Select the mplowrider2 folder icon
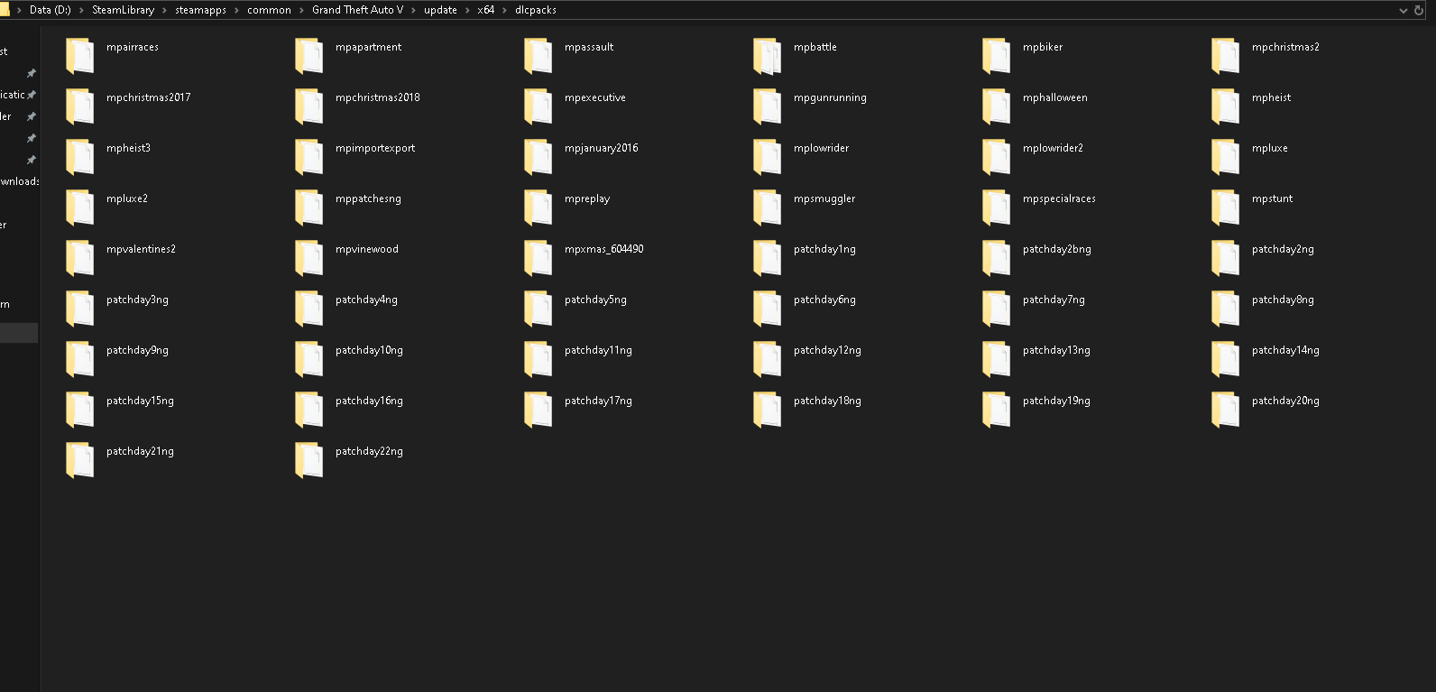Image resolution: width=1436 pixels, height=692 pixels. pos(996,156)
